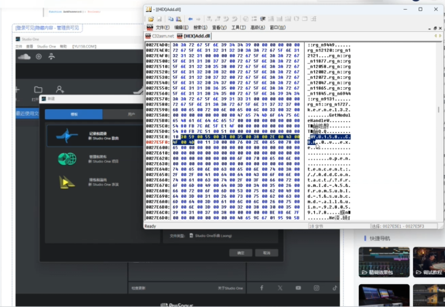This screenshot has width=445, height=307.
Task: Switch to the C32asm.net tab
Action: pos(161,36)
